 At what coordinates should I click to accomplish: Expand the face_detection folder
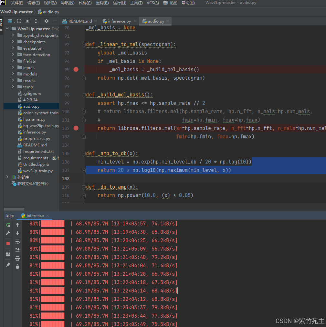13,54
